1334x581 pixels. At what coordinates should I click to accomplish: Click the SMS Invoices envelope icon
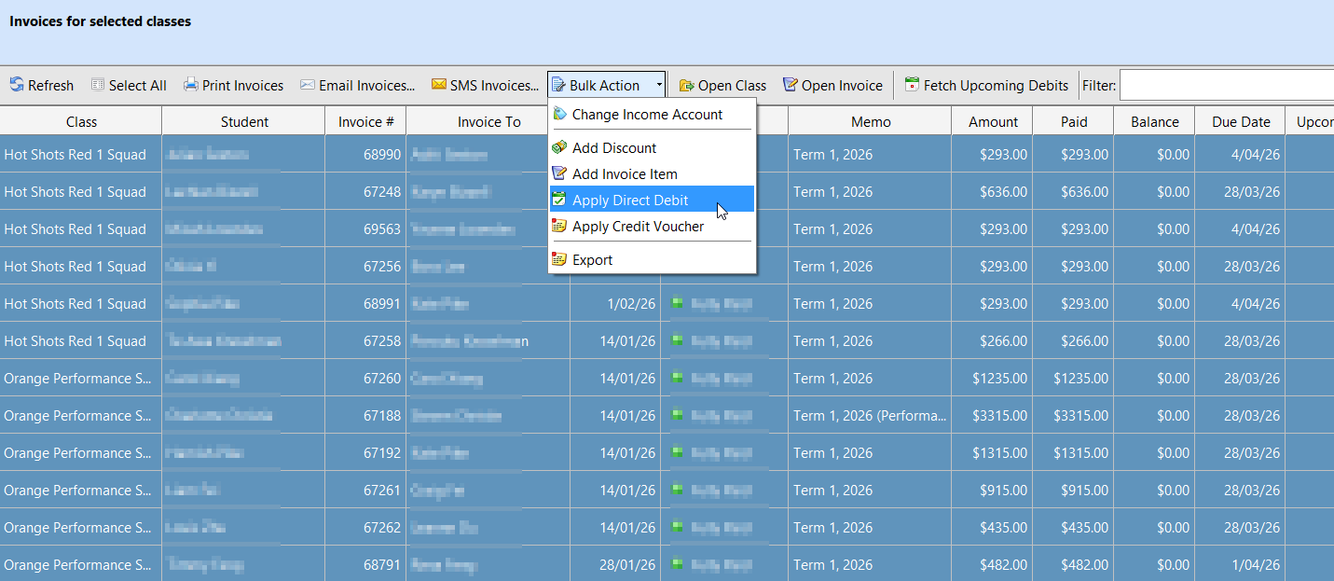point(439,85)
